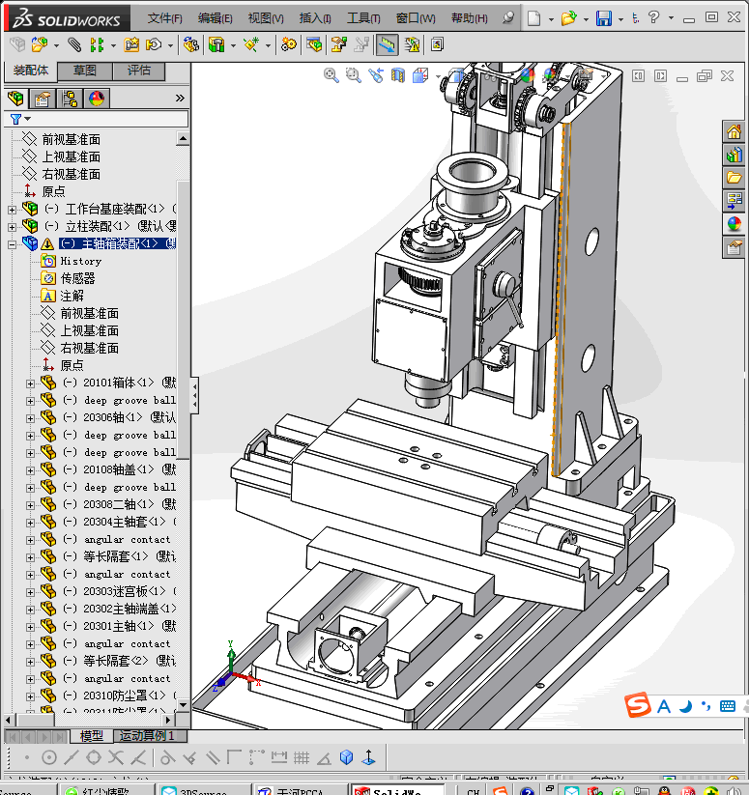Toggle the highlighted Interference Detection toolbar button
The image size is (749, 795).
coord(387,45)
